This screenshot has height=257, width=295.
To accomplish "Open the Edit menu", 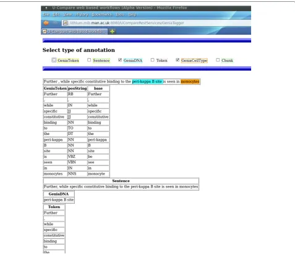I will [x=56, y=14].
